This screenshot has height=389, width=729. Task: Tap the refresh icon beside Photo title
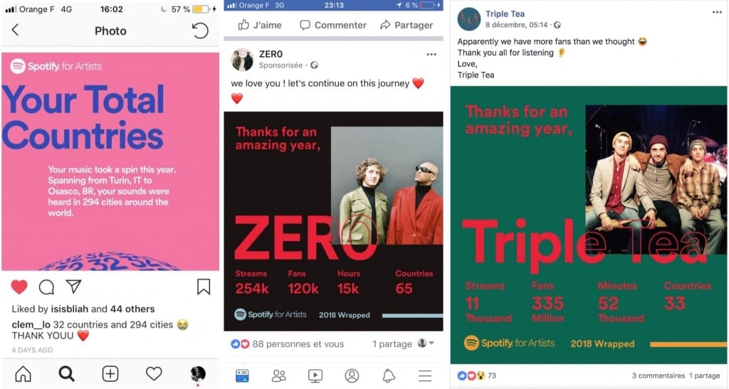(x=200, y=31)
